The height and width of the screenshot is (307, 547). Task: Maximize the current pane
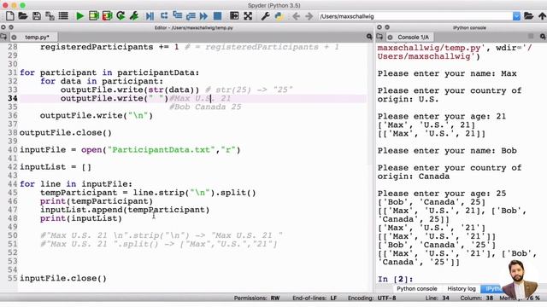[x=234, y=16]
